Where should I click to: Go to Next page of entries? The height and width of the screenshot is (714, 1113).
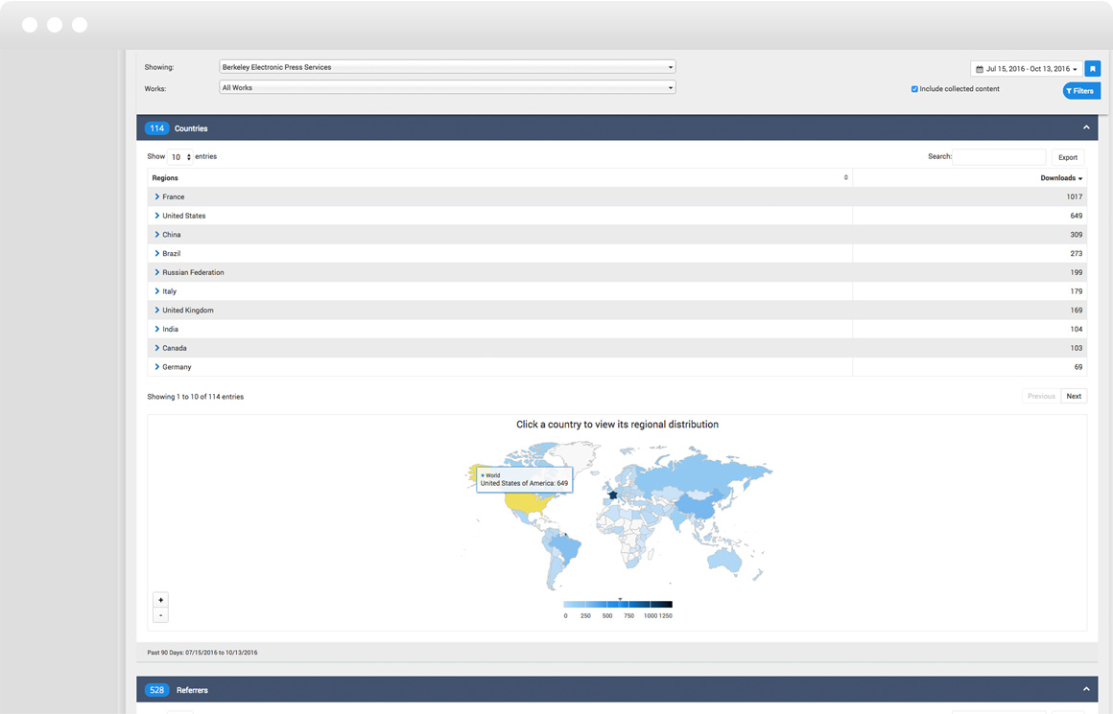pos(1074,396)
